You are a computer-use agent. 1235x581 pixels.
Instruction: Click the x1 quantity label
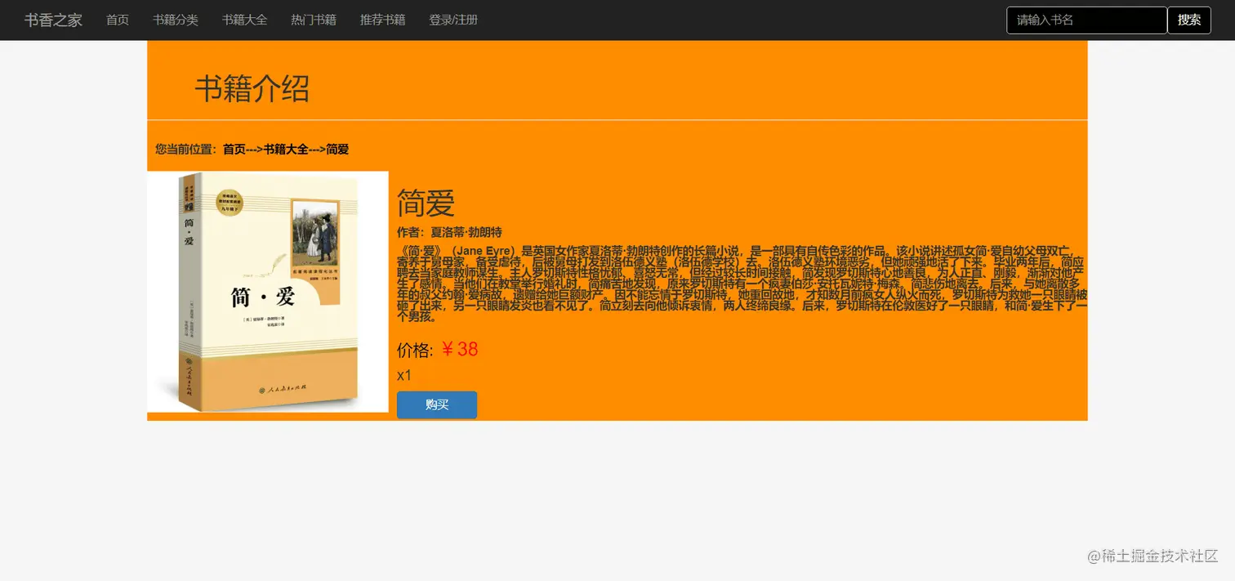(403, 375)
